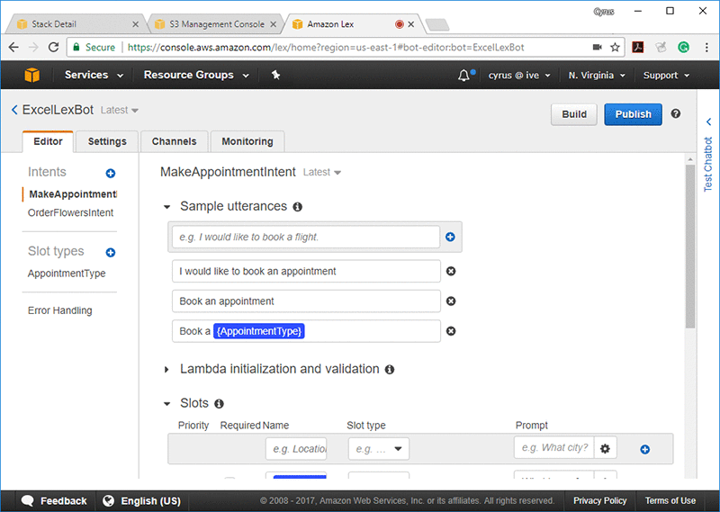Close the Amazon Lex browser tab
The height and width of the screenshot is (512, 720).
pyautogui.click(x=411, y=24)
